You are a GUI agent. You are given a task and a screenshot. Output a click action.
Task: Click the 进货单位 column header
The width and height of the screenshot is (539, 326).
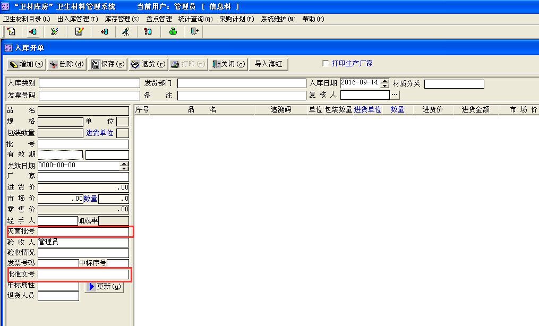(x=368, y=110)
